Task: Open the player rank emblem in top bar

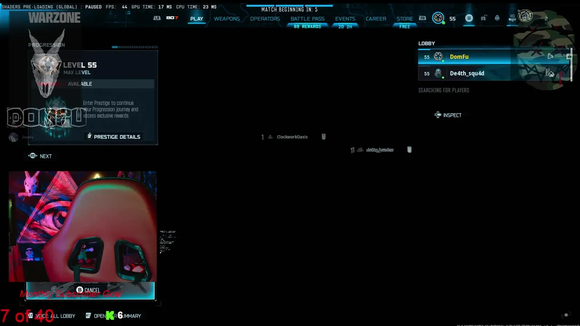Action: 438,18
